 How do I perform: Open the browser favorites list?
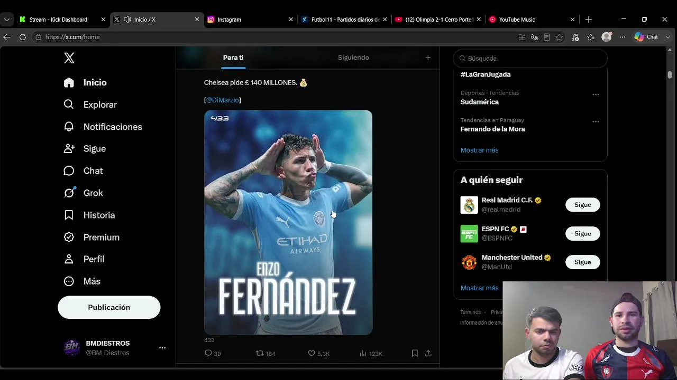coord(591,37)
